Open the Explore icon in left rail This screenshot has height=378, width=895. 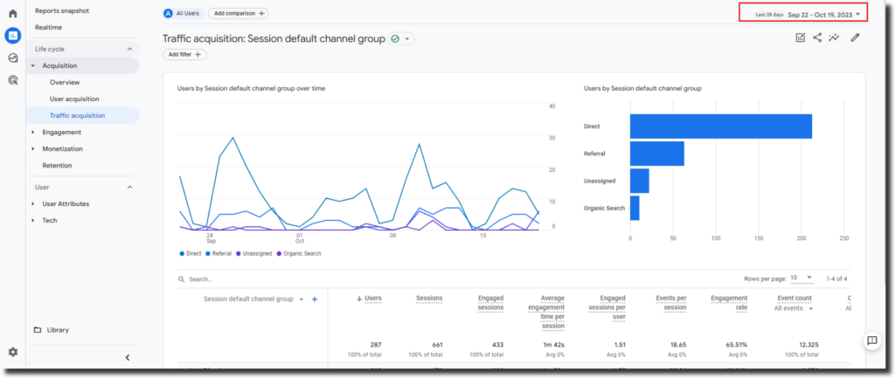coord(12,58)
